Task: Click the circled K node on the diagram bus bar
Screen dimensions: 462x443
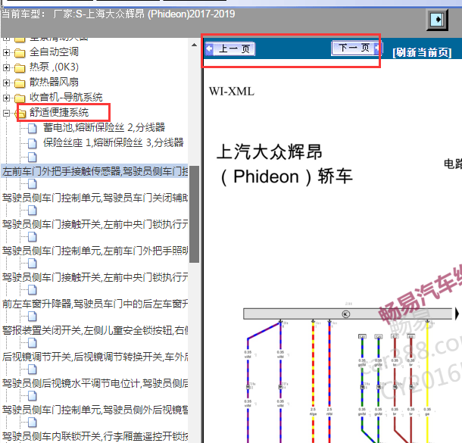Action: [x=346, y=314]
